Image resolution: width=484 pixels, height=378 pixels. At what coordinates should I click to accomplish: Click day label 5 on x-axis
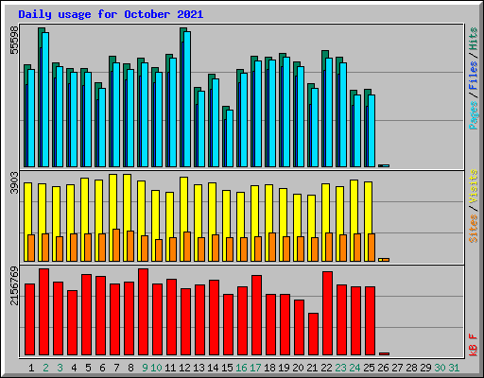coord(88,368)
